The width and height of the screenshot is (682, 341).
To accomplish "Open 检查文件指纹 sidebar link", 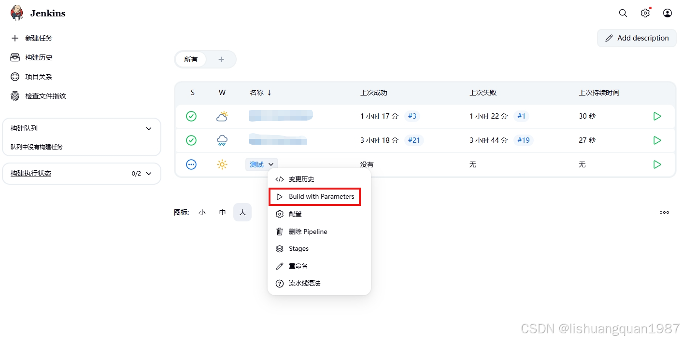I will [45, 96].
